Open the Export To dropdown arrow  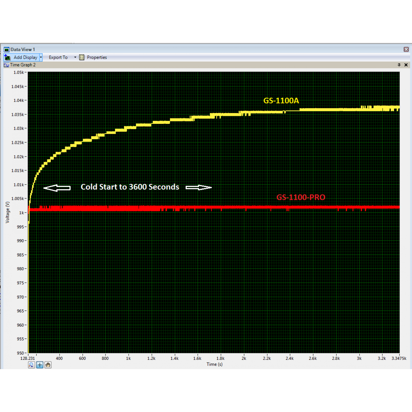[75, 57]
